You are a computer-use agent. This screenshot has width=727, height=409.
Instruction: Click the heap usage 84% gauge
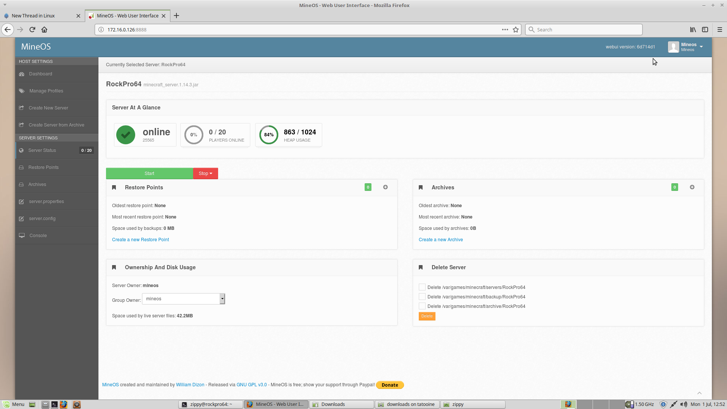(x=269, y=135)
